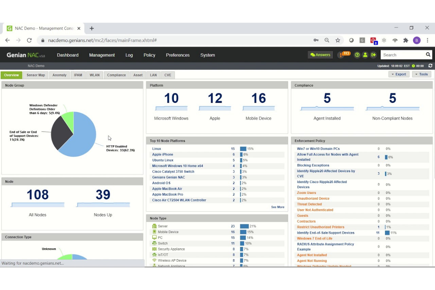
Task: Switch to the WLAN tab
Action: tap(95, 75)
